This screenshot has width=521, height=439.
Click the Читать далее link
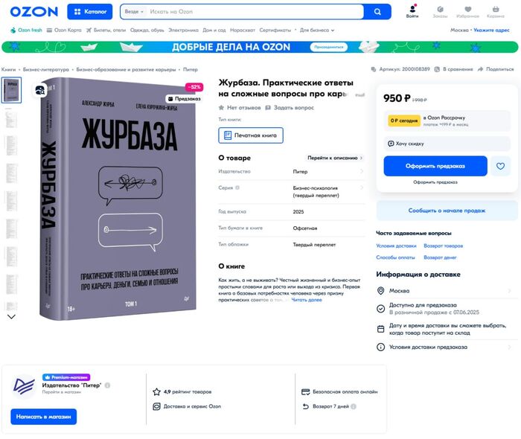click(307, 300)
